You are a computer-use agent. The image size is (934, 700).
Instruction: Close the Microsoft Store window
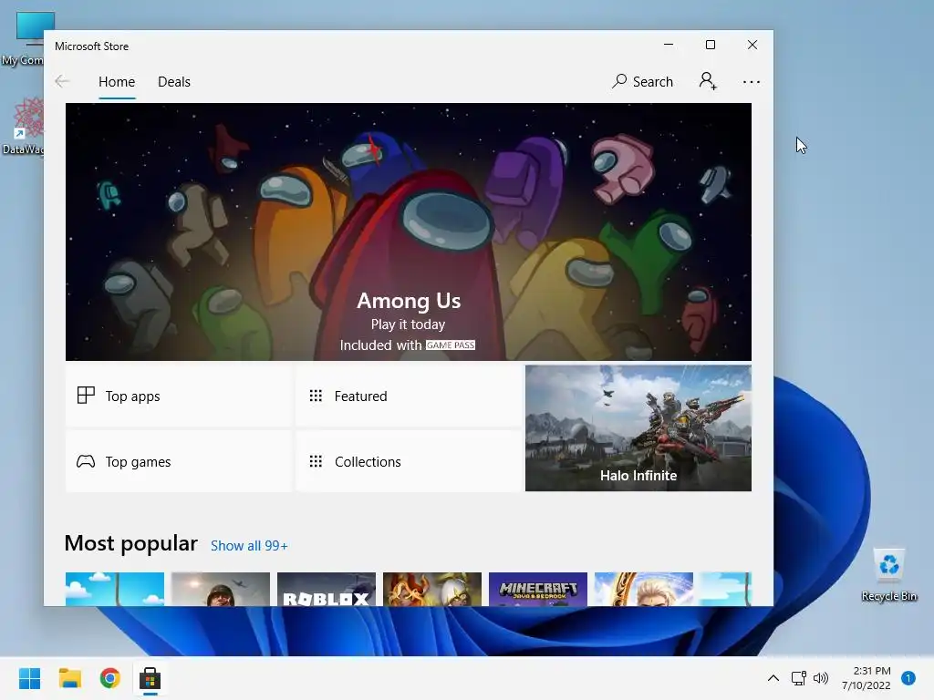pos(752,45)
